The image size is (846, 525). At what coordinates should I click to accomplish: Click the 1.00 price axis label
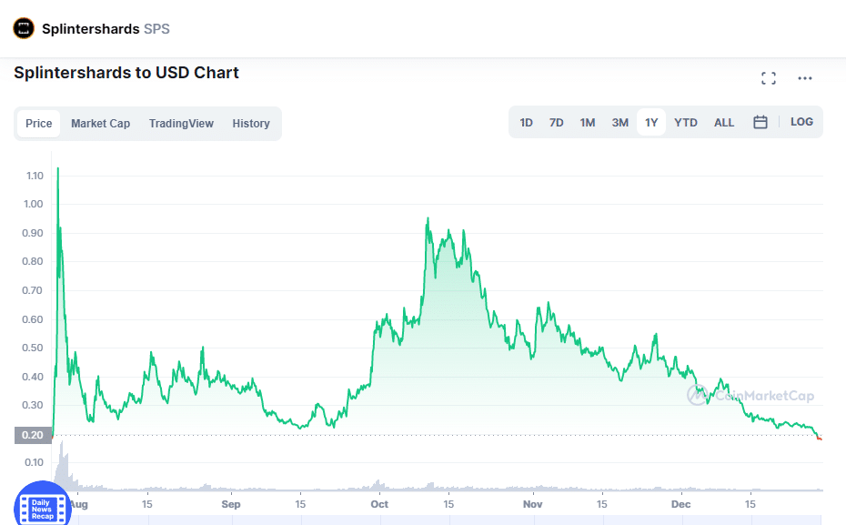pyautogui.click(x=34, y=204)
